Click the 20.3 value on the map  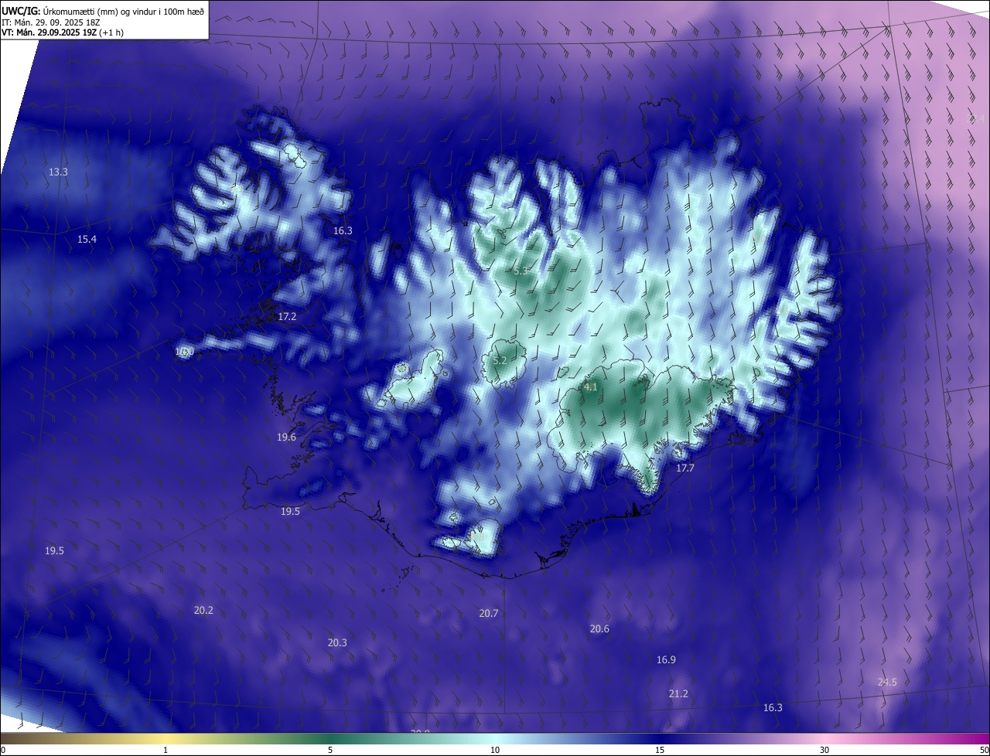pos(337,643)
